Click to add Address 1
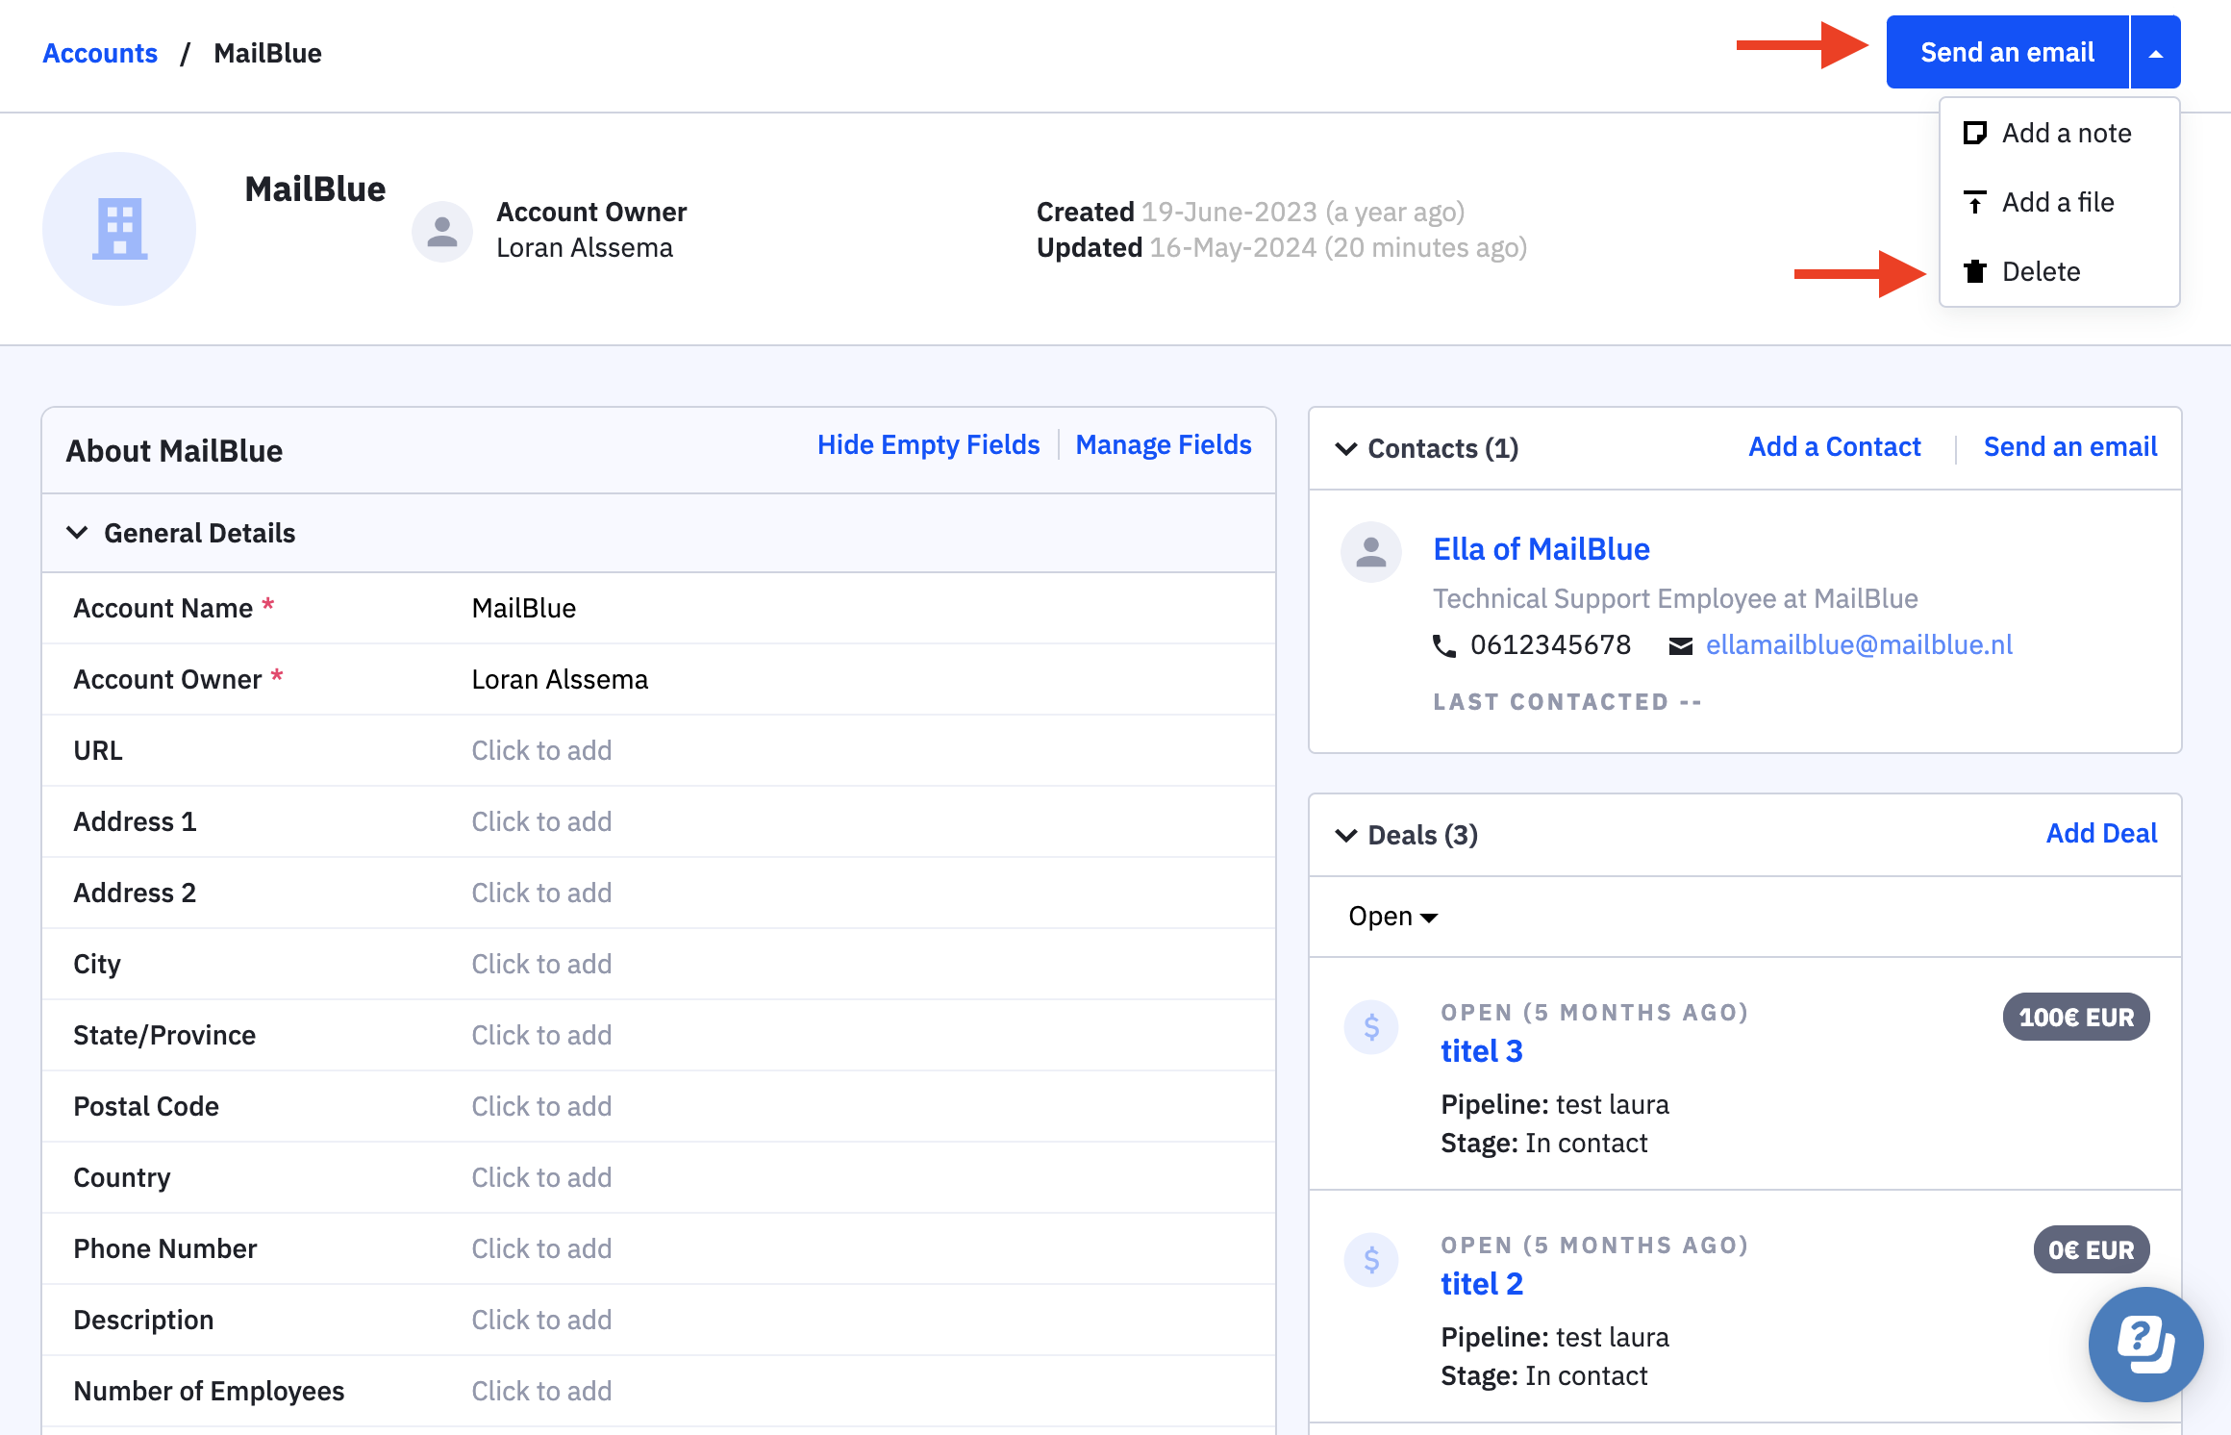 click(x=541, y=821)
